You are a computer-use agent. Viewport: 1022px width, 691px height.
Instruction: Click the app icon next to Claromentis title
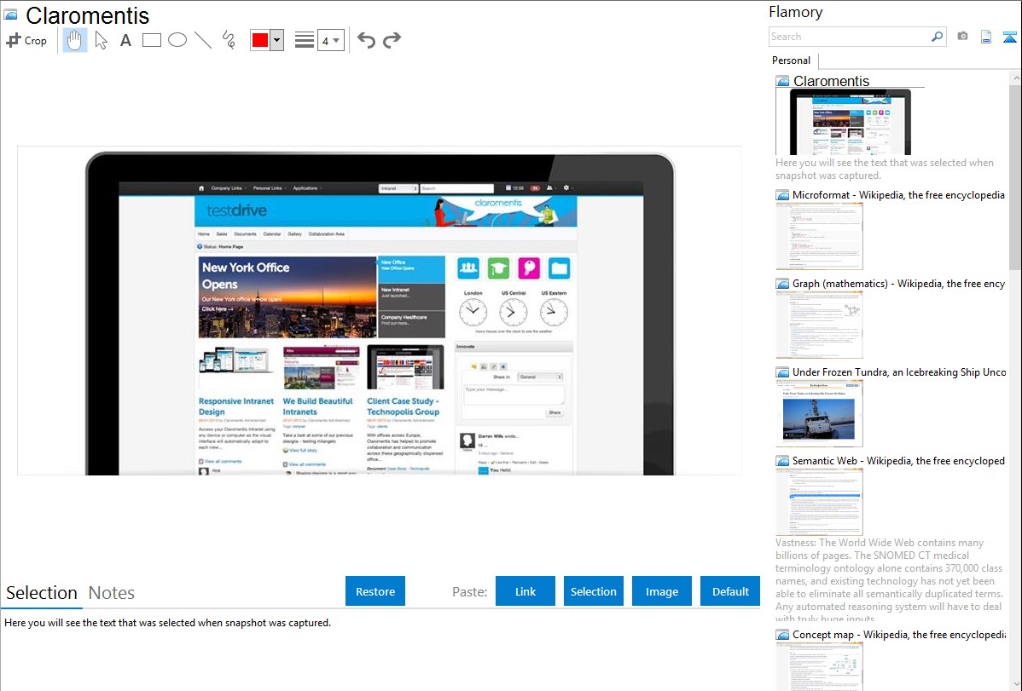pos(10,14)
